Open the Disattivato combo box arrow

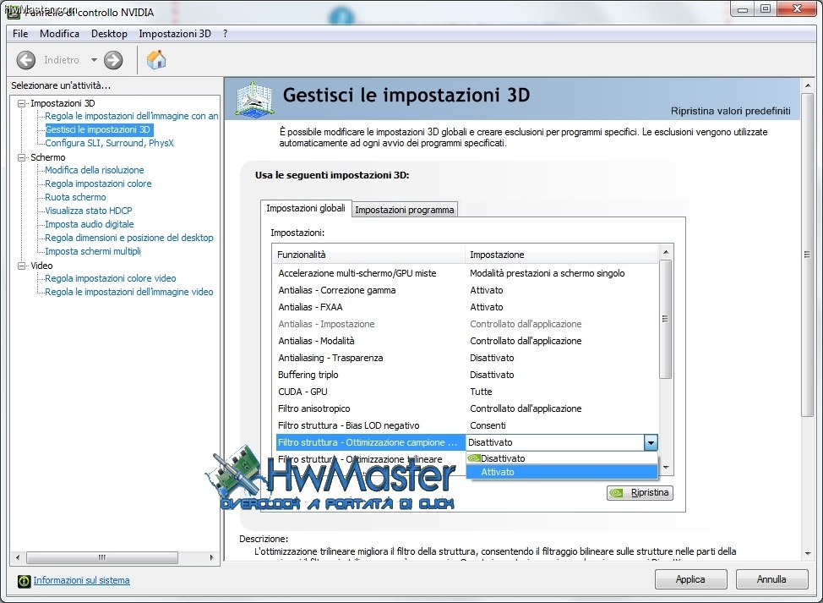(x=651, y=442)
